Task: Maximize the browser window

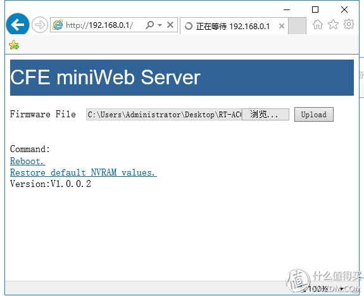Action: pos(315,10)
